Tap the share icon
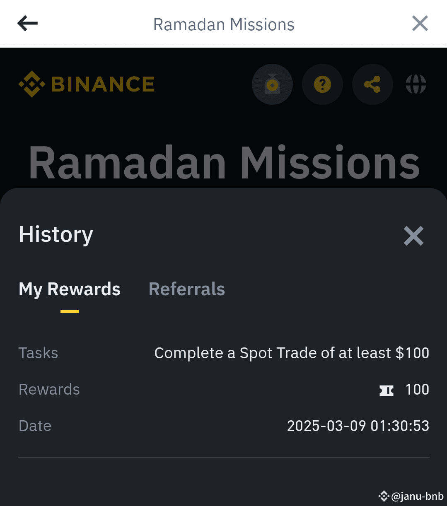 pyautogui.click(x=372, y=84)
